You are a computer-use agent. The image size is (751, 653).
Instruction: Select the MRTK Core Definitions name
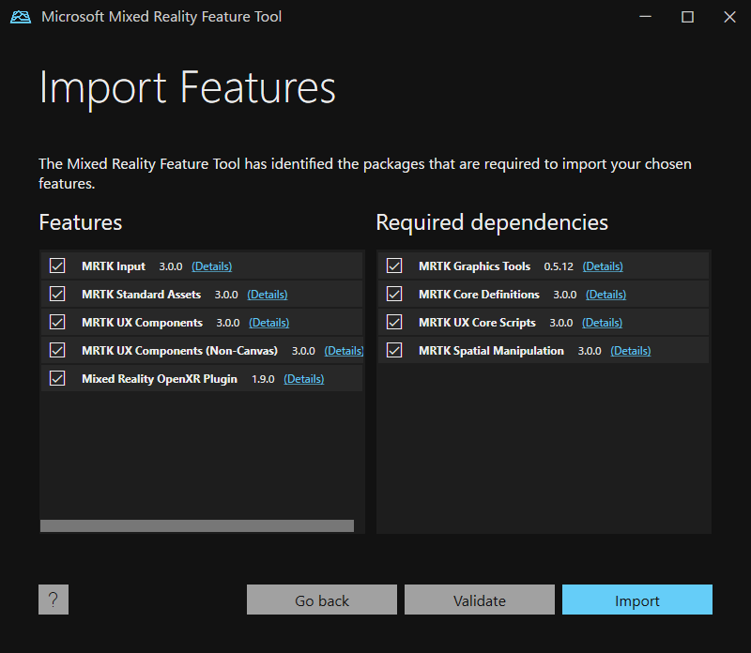(479, 295)
